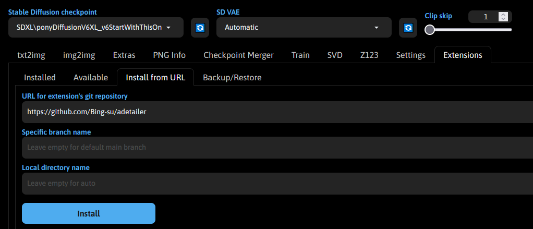533x229 pixels.
Task: Go to the Extras tab
Action: 124,55
